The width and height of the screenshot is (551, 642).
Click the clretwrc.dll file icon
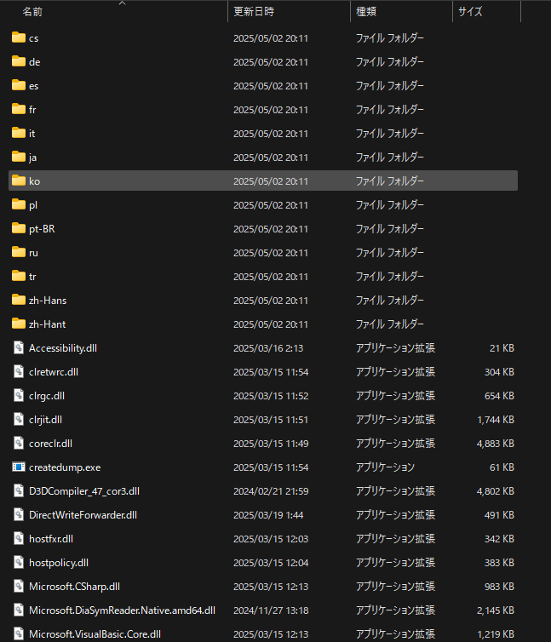point(19,371)
